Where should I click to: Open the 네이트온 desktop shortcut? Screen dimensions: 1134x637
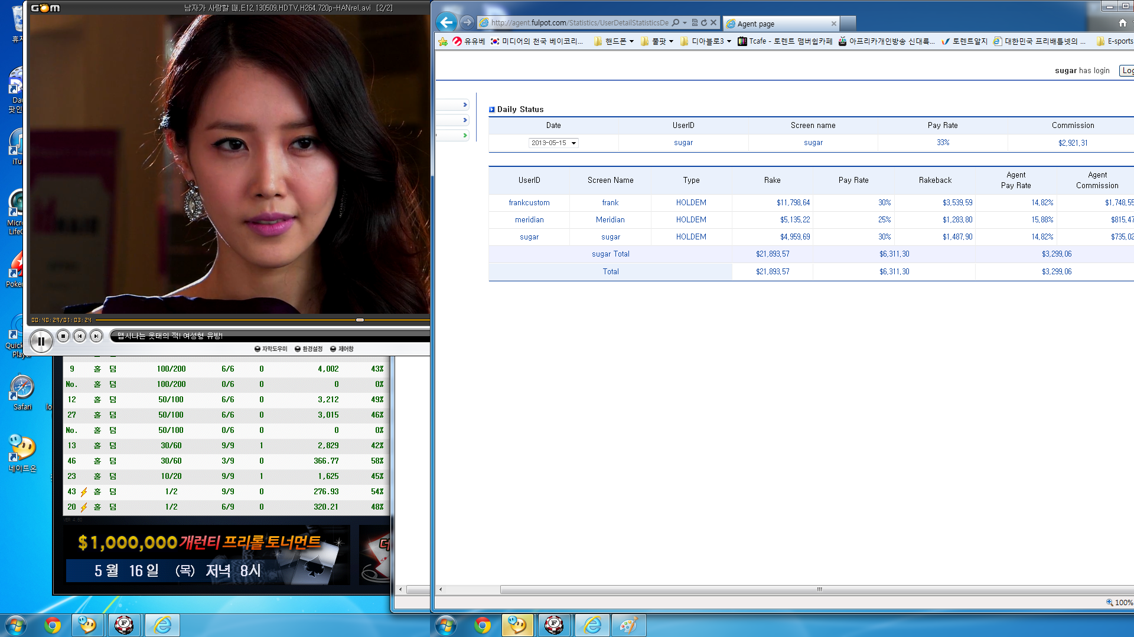click(22, 454)
